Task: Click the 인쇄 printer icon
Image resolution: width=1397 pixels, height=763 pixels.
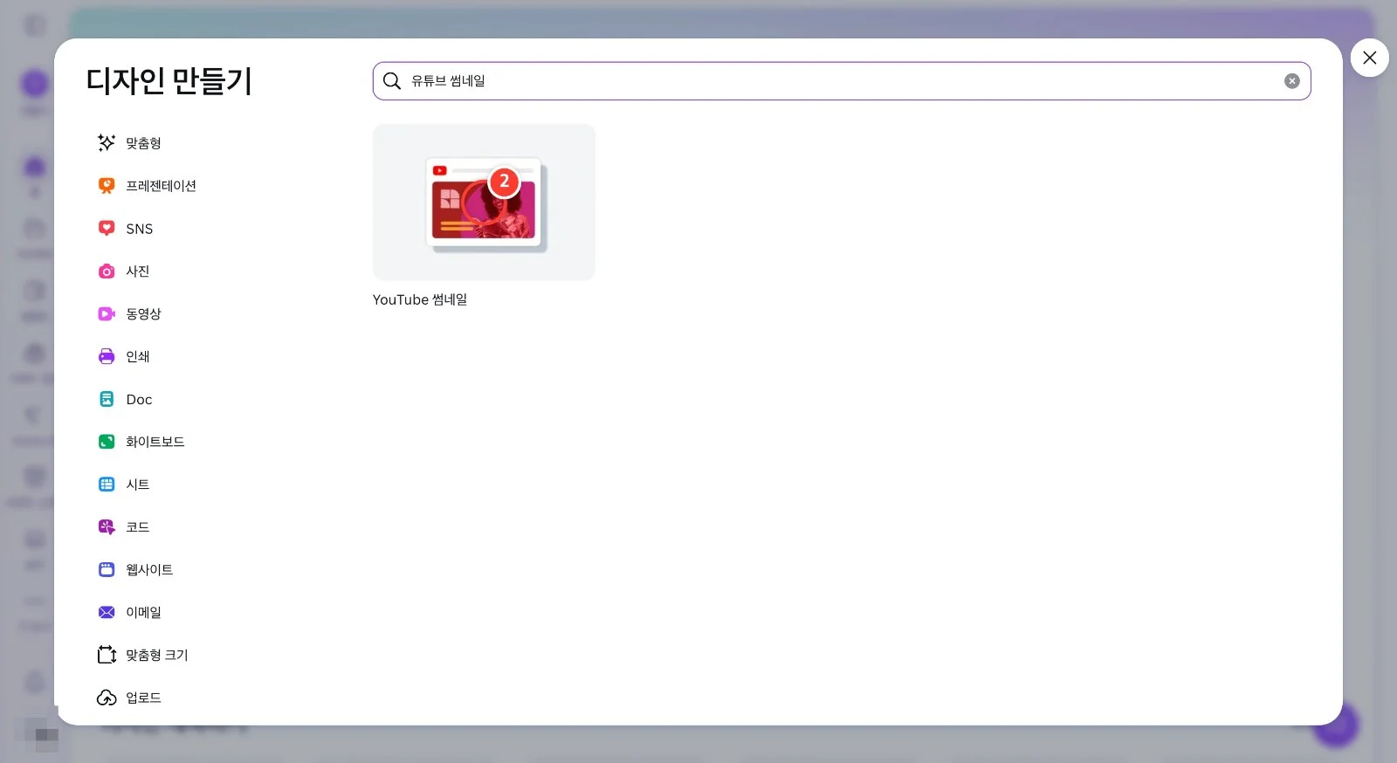Action: pos(107,356)
